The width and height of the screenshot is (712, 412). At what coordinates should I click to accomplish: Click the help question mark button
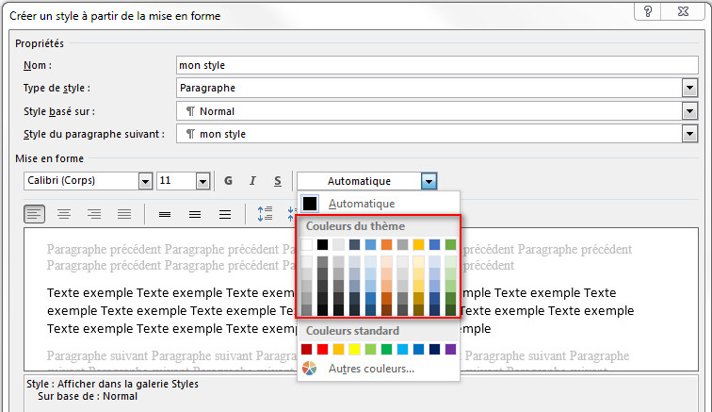(x=648, y=10)
